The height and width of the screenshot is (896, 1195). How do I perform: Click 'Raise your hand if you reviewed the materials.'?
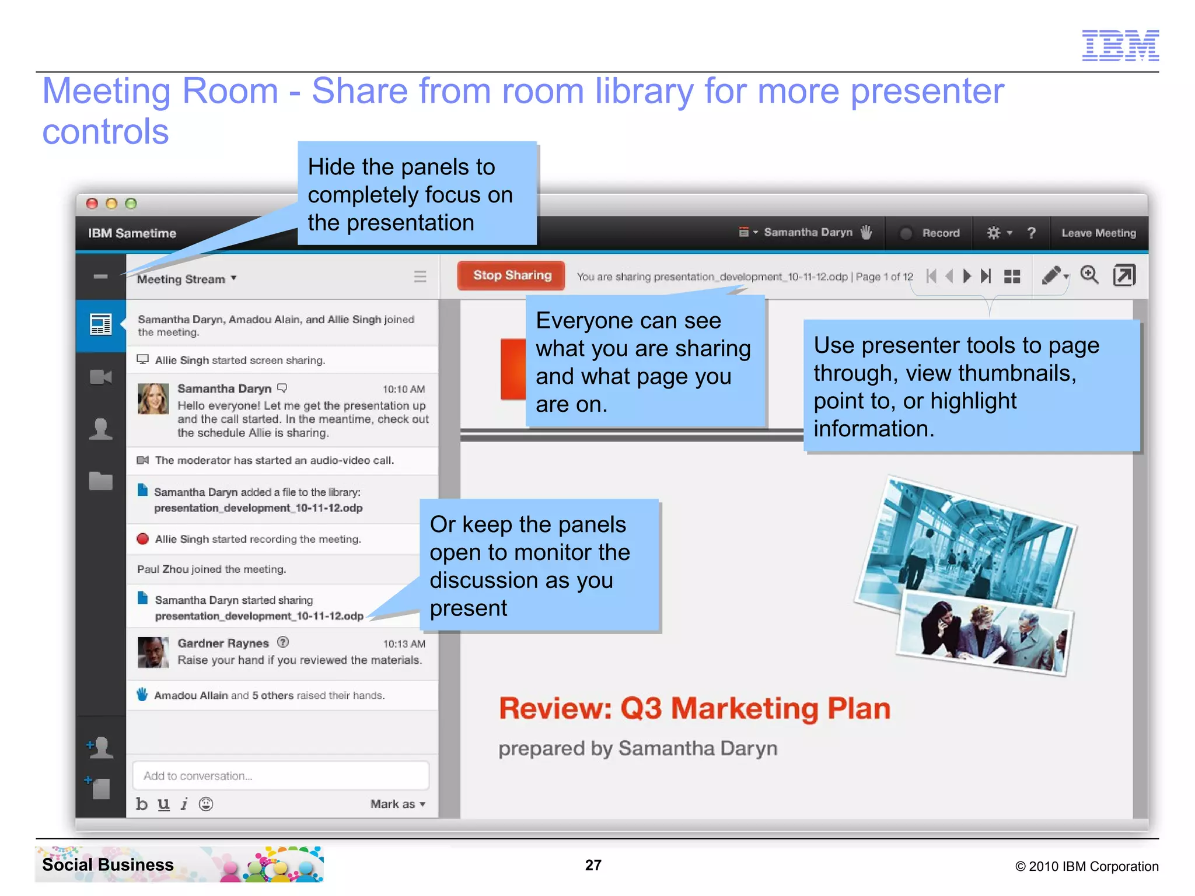coord(299,660)
